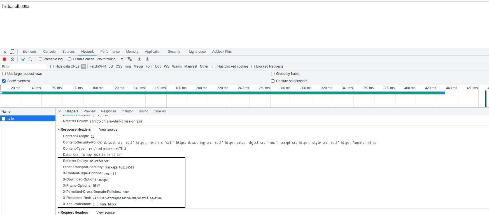Viewport: 489px width, 215px height.
Task: Filter requests by Font type
Action: click(149, 66)
